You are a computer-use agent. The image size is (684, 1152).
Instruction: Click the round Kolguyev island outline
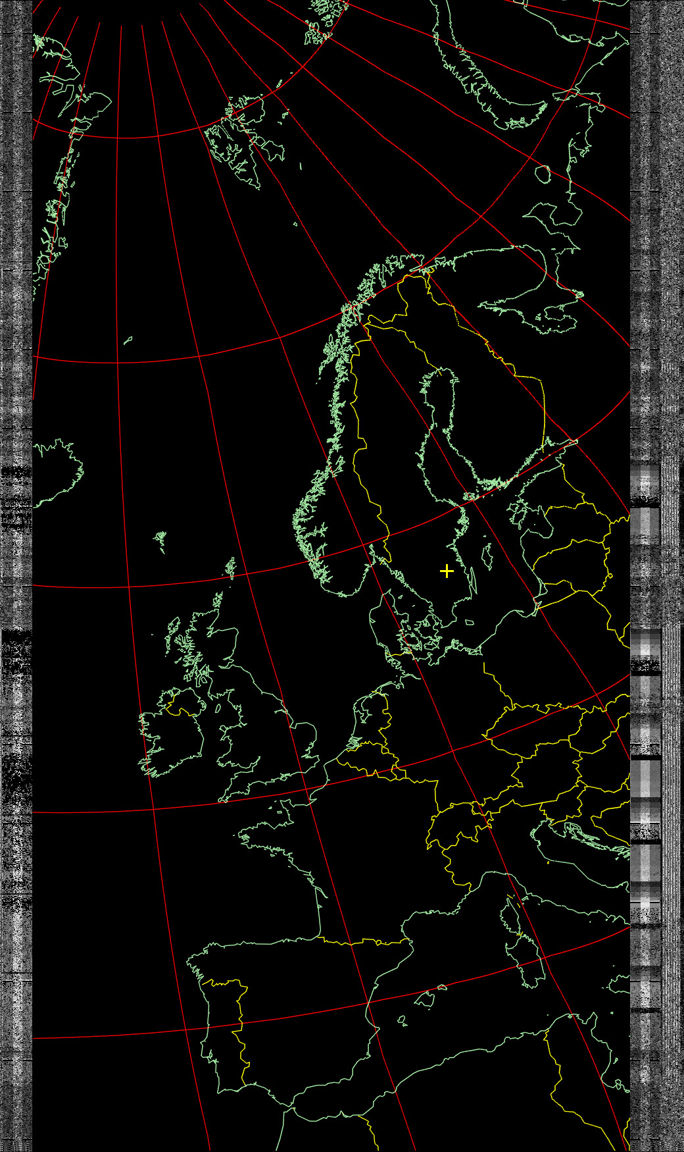[543, 174]
